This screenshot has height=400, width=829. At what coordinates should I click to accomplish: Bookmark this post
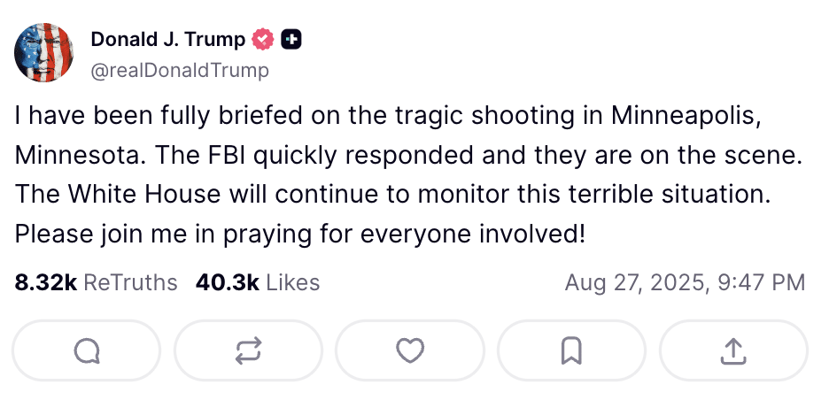[571, 350]
